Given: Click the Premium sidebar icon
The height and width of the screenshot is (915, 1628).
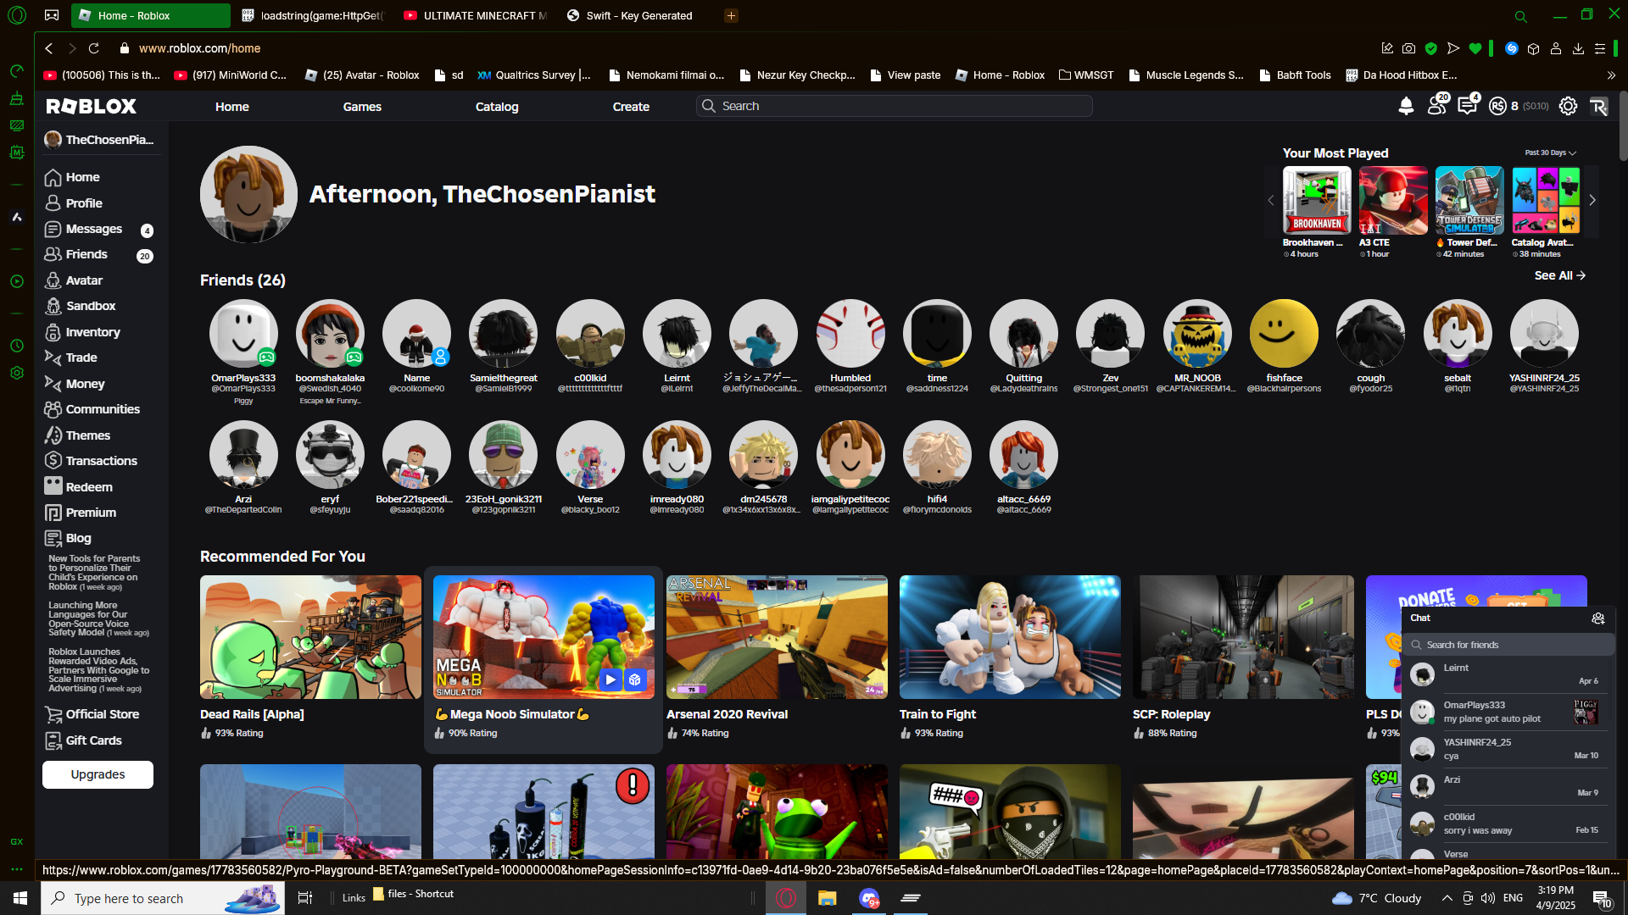Looking at the screenshot, I should point(53,513).
